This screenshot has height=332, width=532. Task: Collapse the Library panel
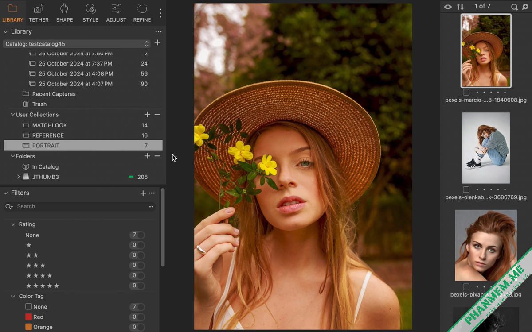6,32
